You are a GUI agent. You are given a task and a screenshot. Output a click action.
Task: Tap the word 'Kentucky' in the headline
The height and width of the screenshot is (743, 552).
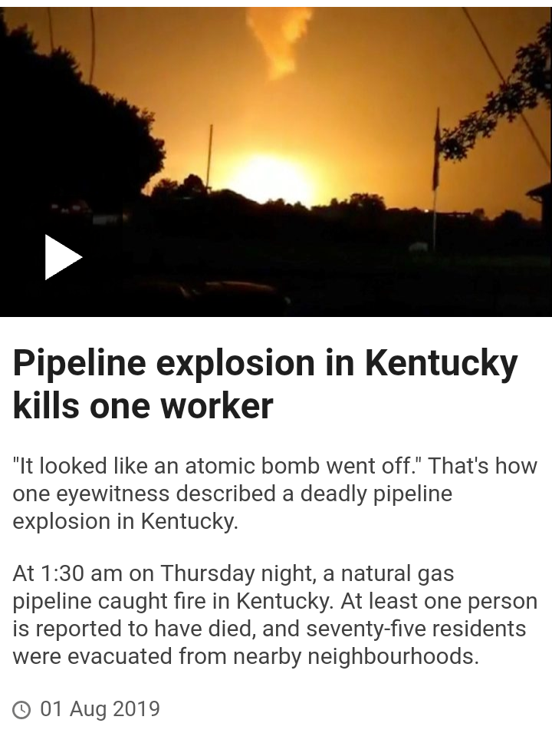[442, 364]
